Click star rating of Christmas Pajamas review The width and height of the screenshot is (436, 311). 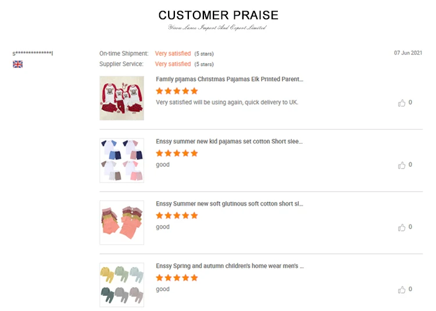pyautogui.click(x=177, y=91)
